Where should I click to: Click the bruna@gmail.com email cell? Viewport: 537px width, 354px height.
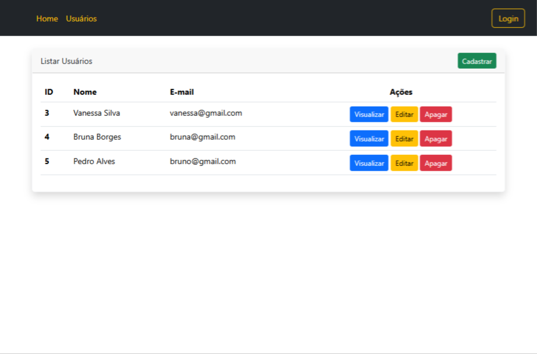pyautogui.click(x=202, y=137)
